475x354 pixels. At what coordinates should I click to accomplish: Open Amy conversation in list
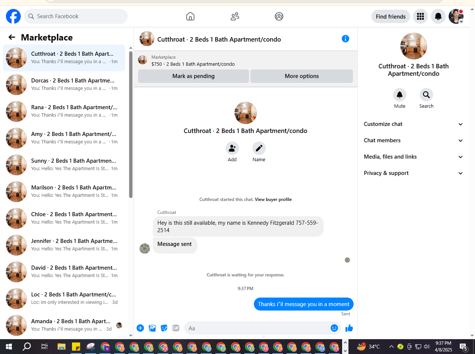point(64,138)
